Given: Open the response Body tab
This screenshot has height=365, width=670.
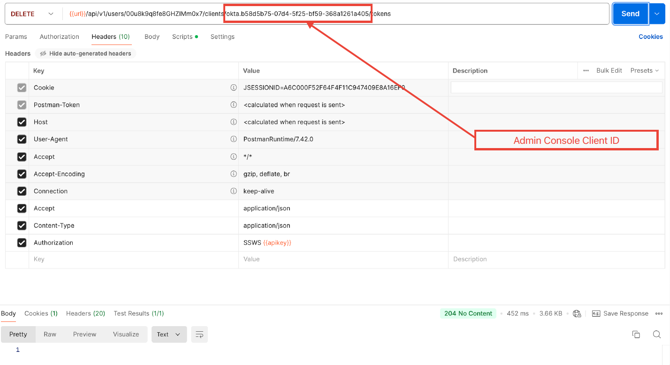Looking at the screenshot, I should (8, 313).
